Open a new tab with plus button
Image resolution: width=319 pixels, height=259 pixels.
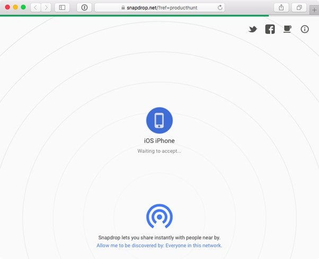[314, 10]
